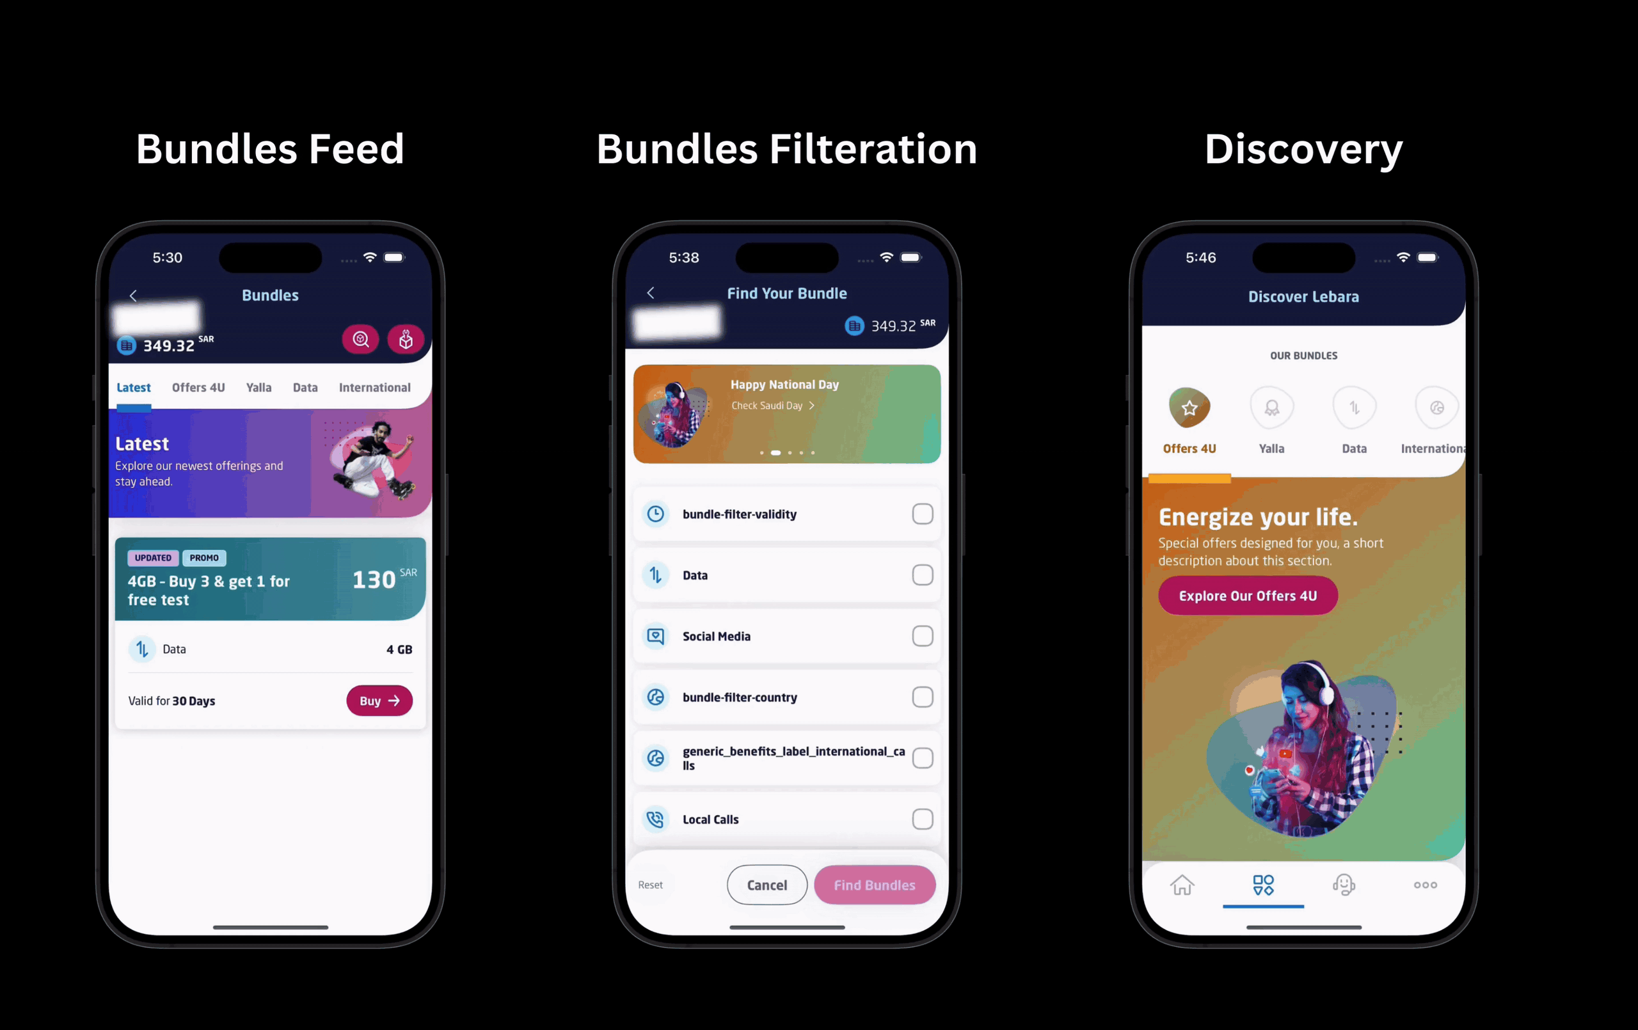The height and width of the screenshot is (1030, 1638).
Task: Tap Buy button on 4GB bundle card
Action: pos(379,700)
